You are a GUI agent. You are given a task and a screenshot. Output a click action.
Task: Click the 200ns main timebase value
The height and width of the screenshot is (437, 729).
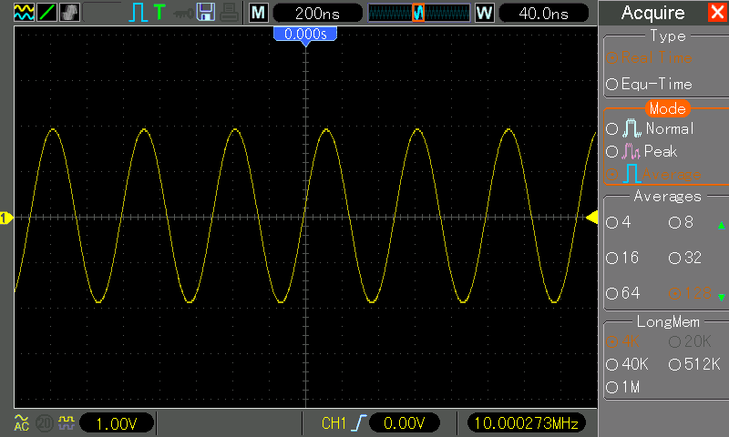[317, 13]
